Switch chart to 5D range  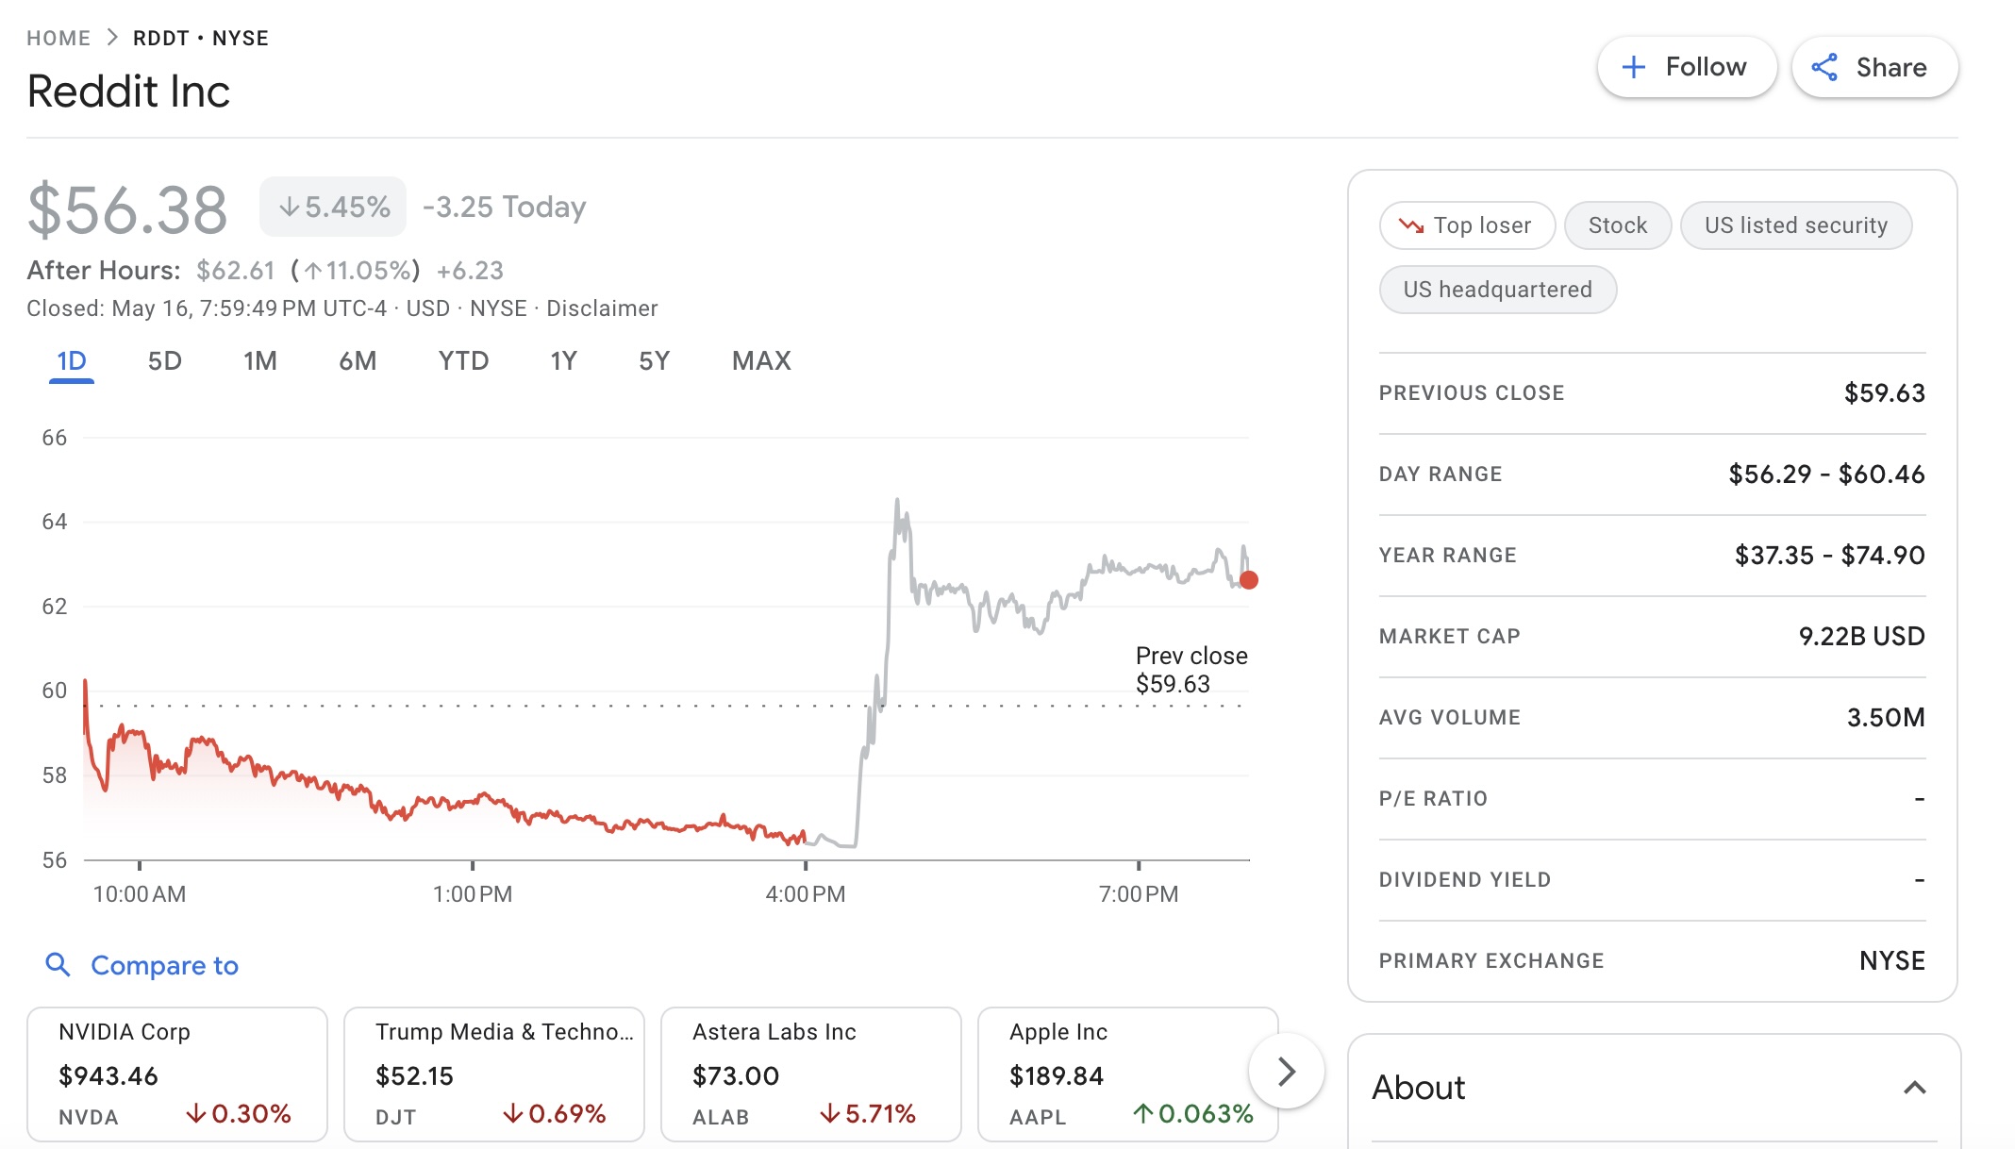tap(164, 361)
